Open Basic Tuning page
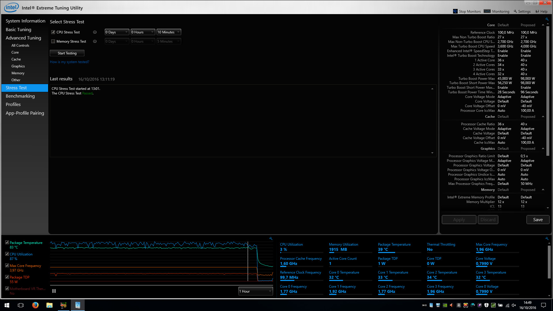This screenshot has height=311, width=553. tap(18, 29)
